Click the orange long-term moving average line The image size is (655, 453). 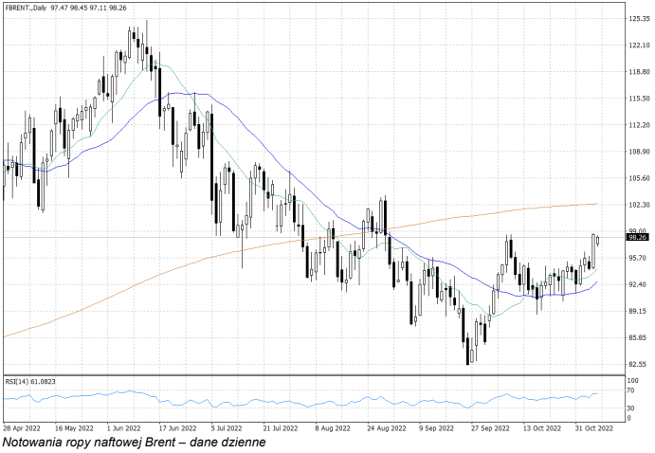[190, 265]
